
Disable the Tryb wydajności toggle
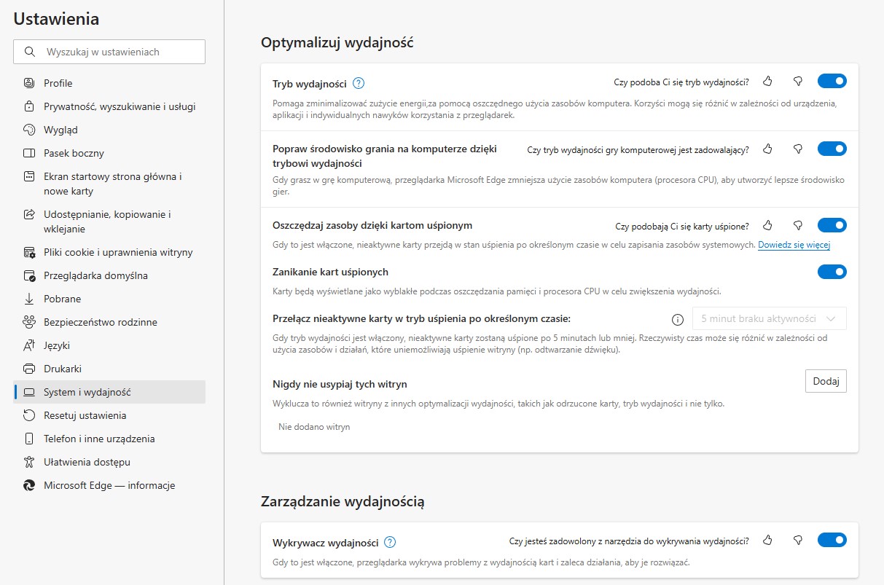(832, 81)
